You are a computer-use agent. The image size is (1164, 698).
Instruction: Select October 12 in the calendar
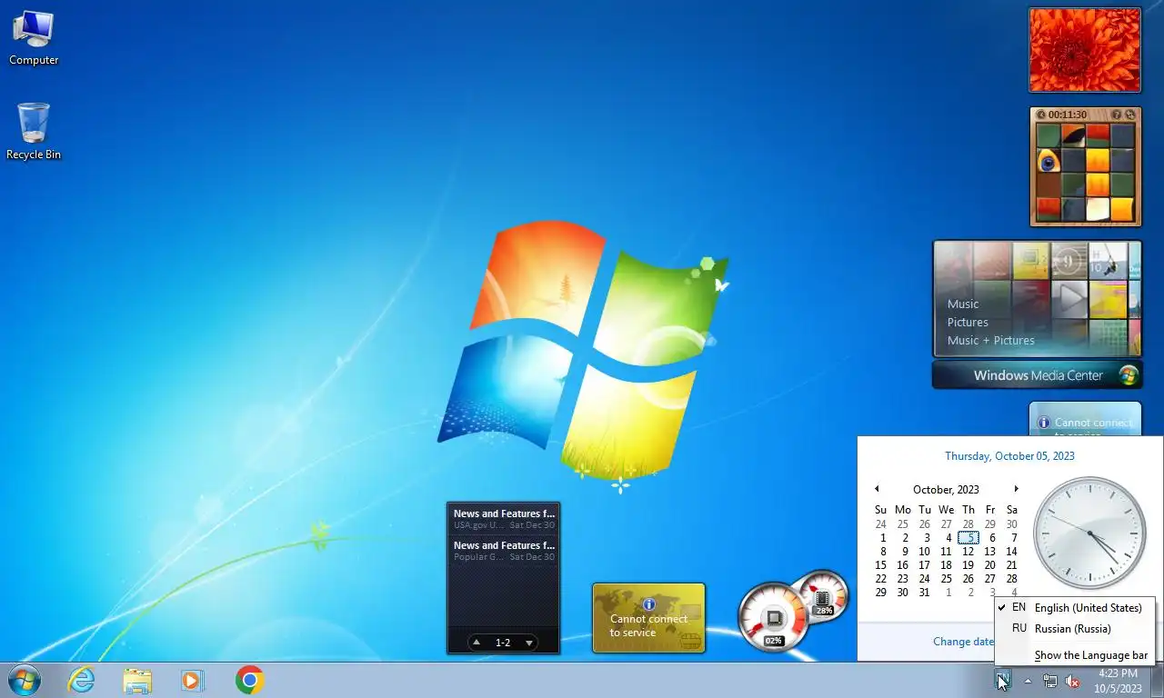click(968, 552)
